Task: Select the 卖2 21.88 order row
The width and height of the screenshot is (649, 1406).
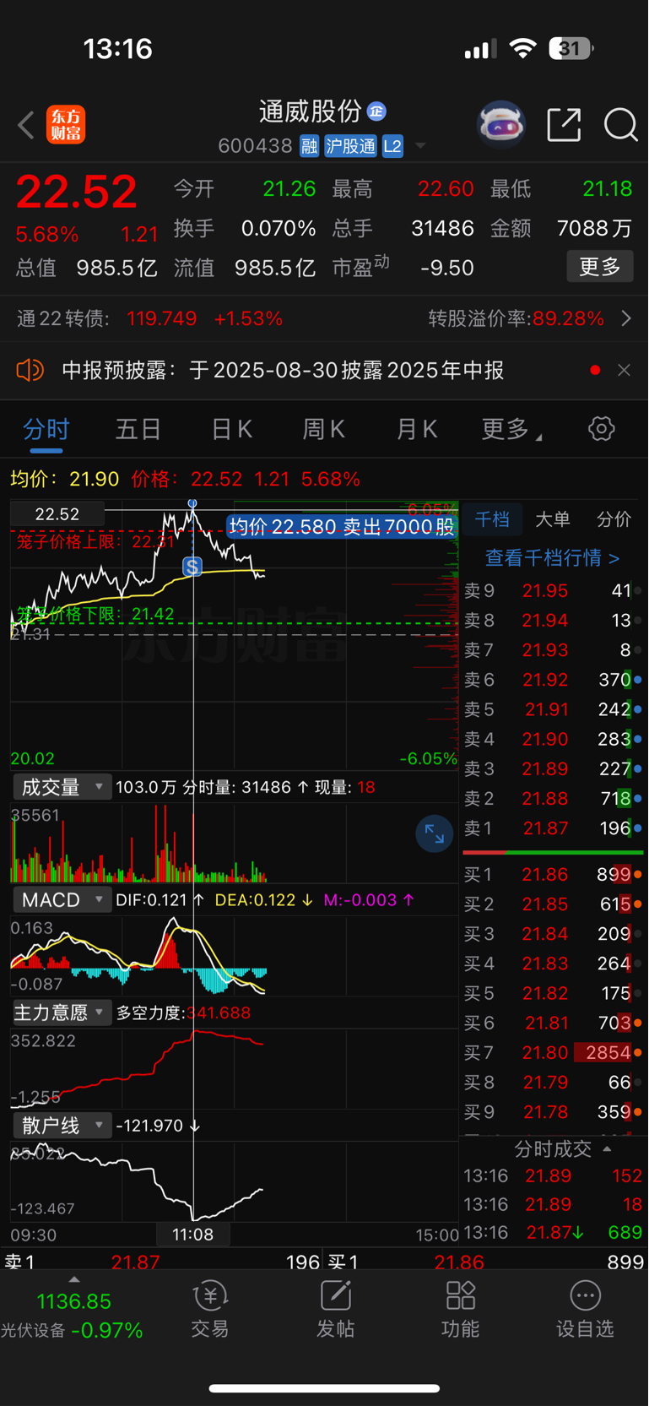Action: [553, 799]
